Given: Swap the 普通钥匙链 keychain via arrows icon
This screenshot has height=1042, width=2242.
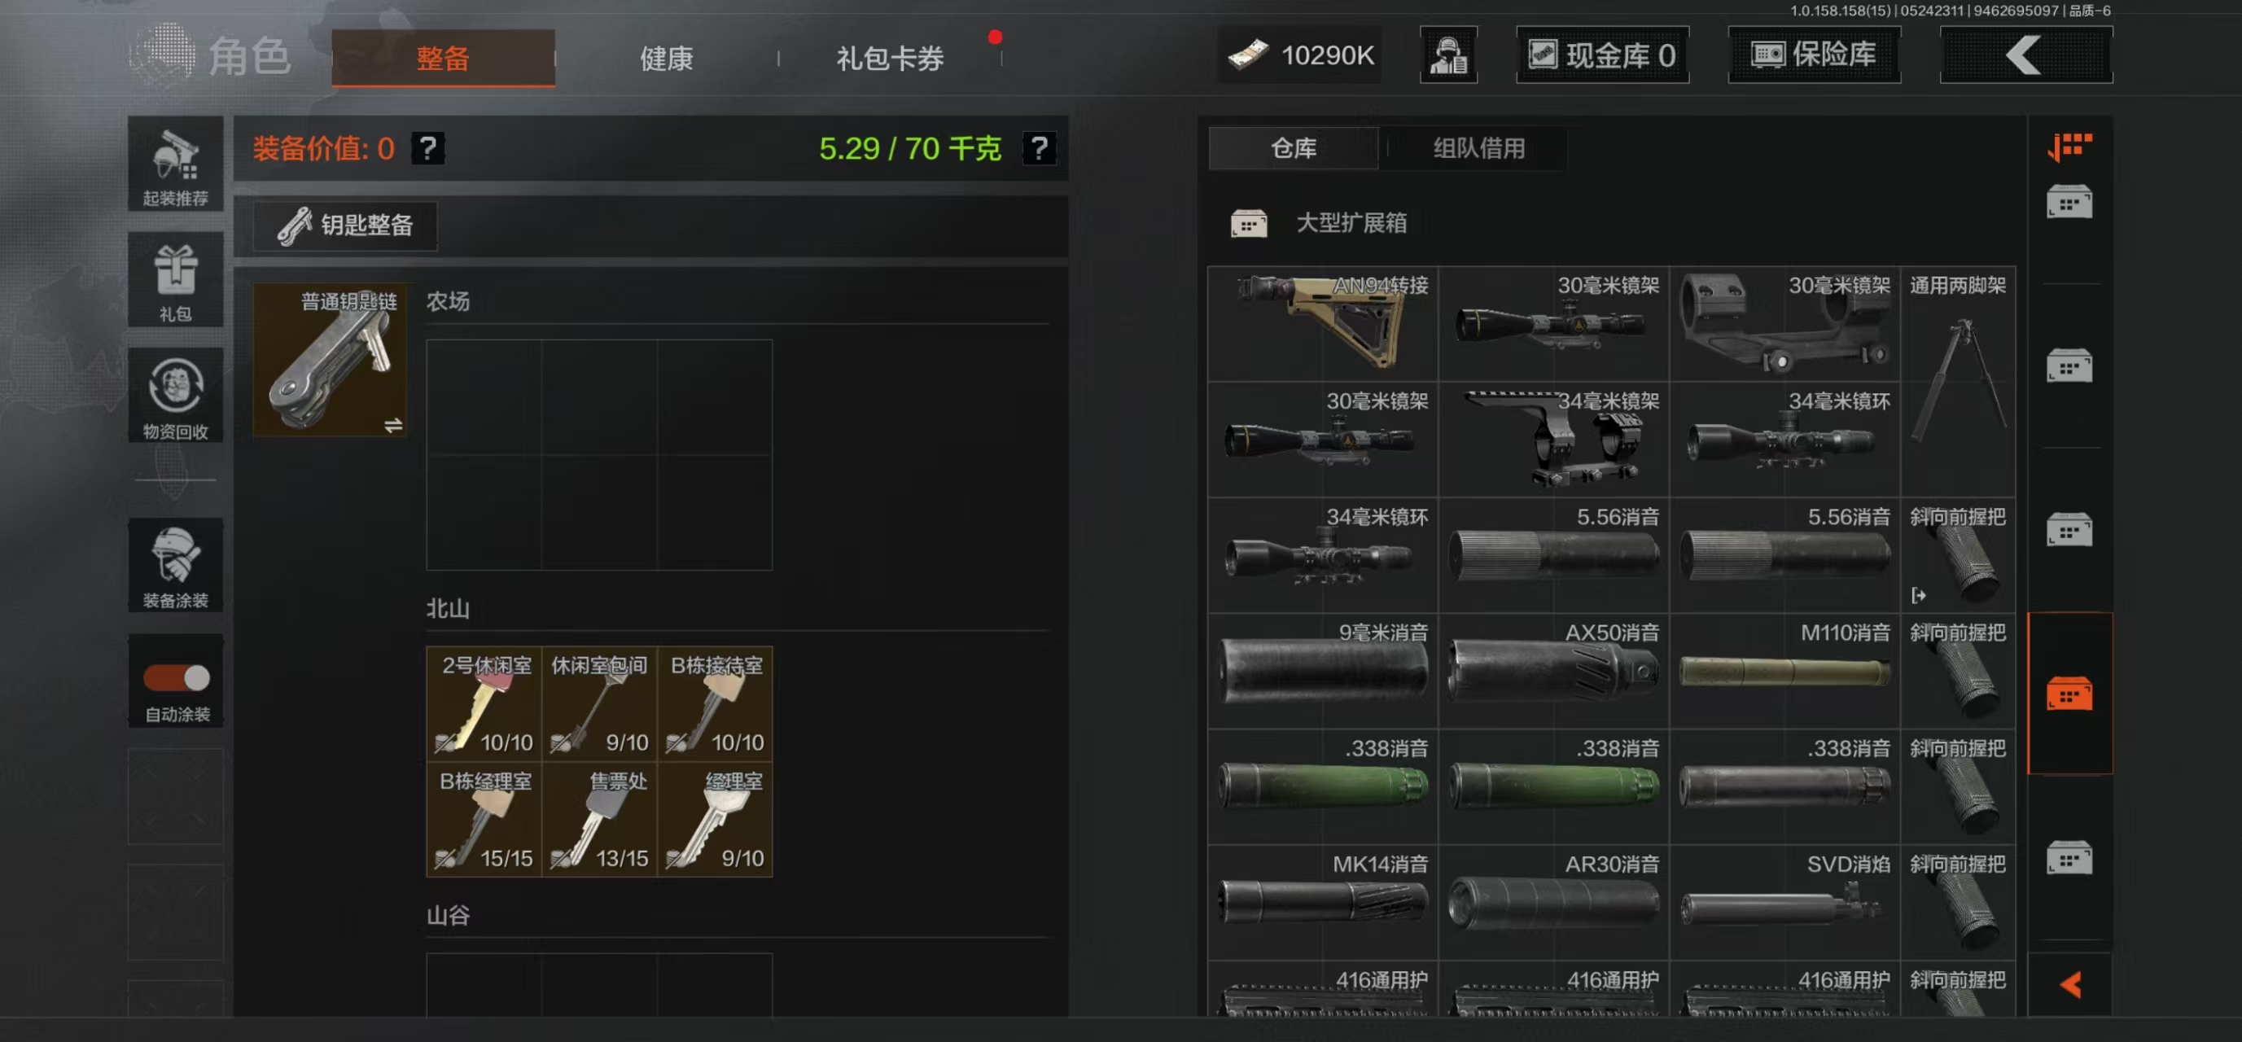Looking at the screenshot, I should tap(392, 425).
